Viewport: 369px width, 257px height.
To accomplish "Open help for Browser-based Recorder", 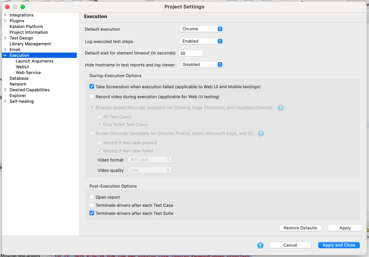I will [280, 108].
